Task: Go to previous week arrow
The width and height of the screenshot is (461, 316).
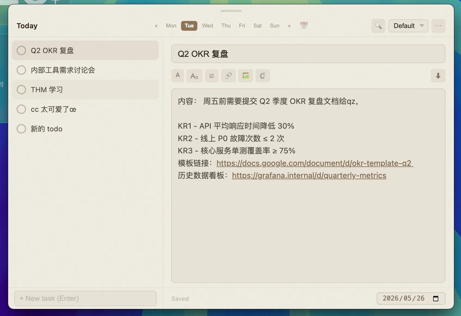Action: point(156,26)
